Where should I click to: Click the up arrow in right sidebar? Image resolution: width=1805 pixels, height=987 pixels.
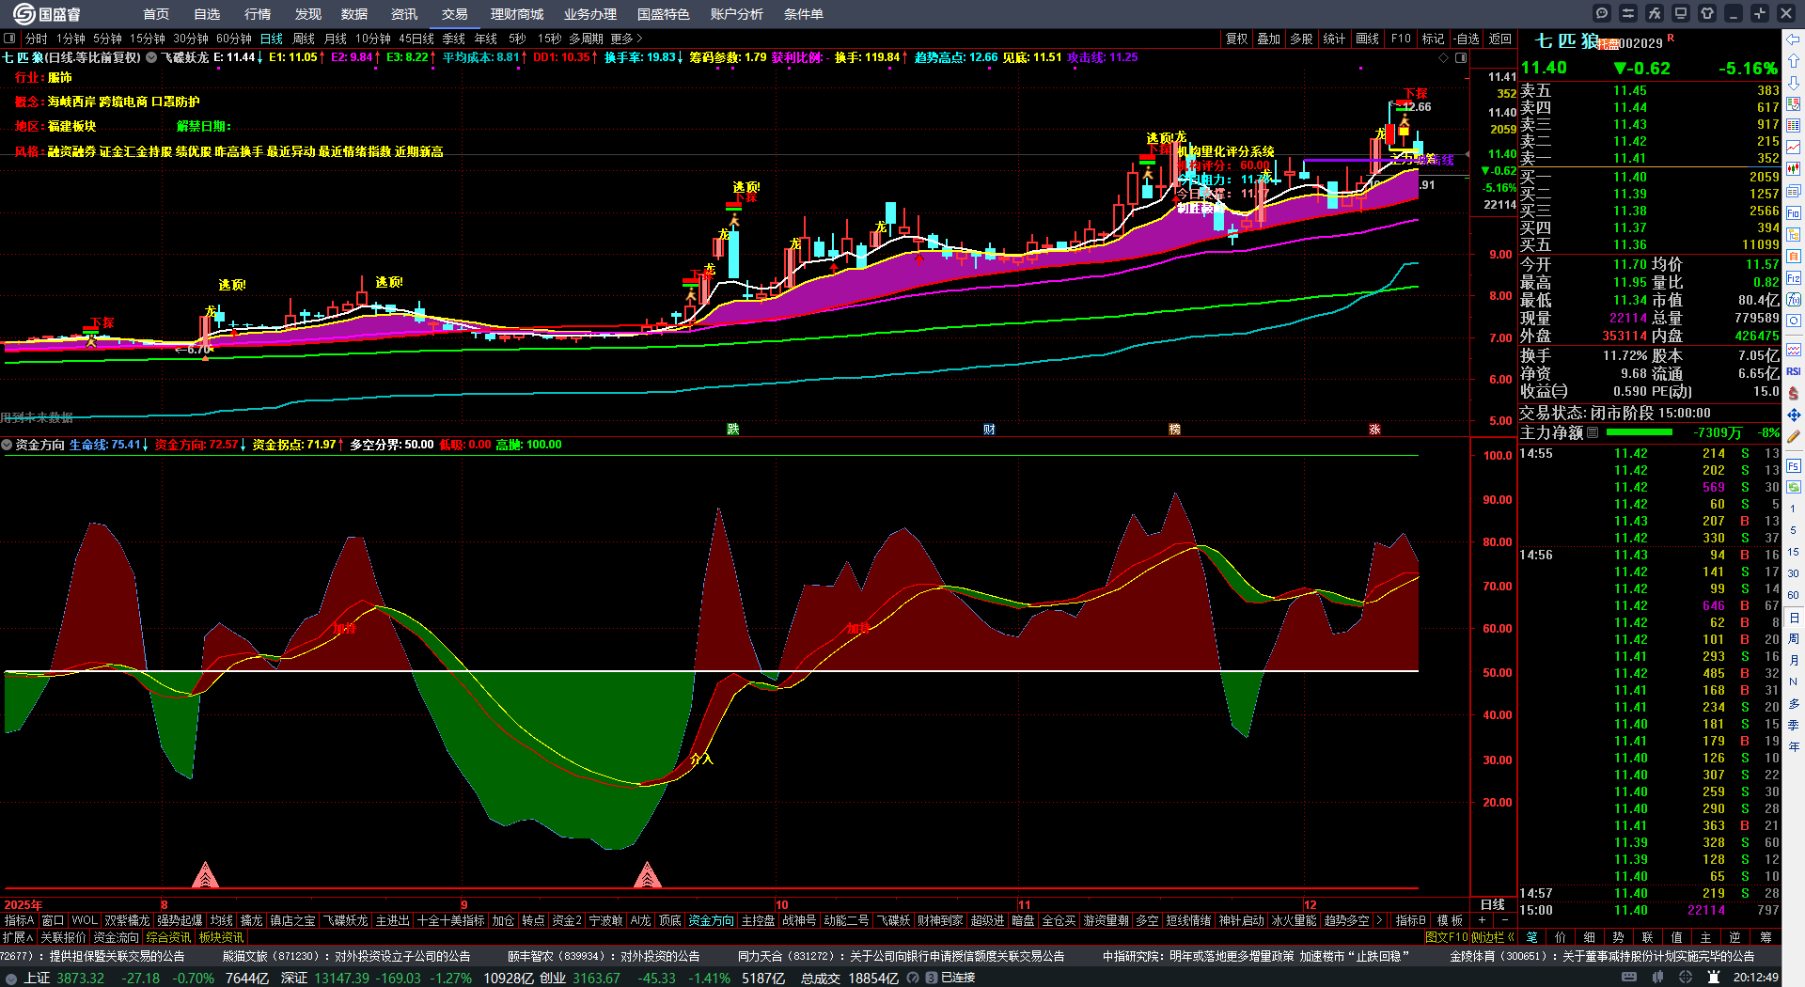pos(1794,61)
